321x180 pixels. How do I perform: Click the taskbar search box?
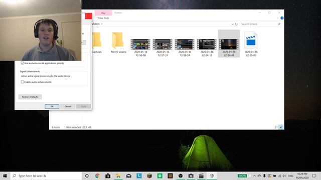click(x=46, y=175)
